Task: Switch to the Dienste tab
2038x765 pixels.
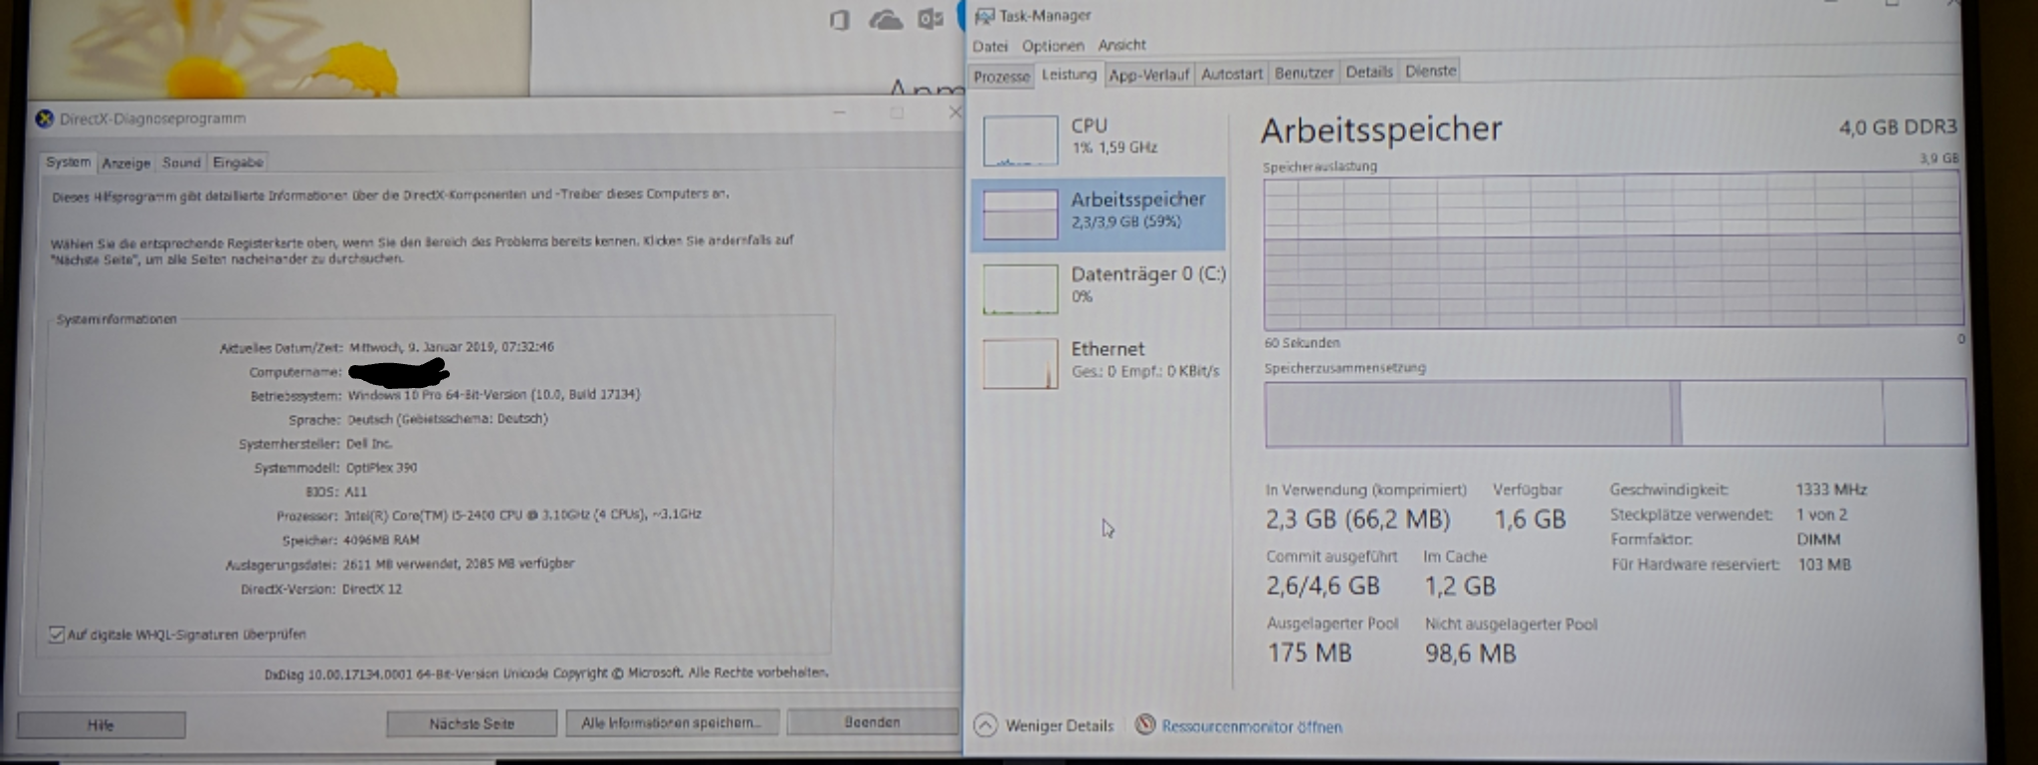Action: (x=1431, y=71)
